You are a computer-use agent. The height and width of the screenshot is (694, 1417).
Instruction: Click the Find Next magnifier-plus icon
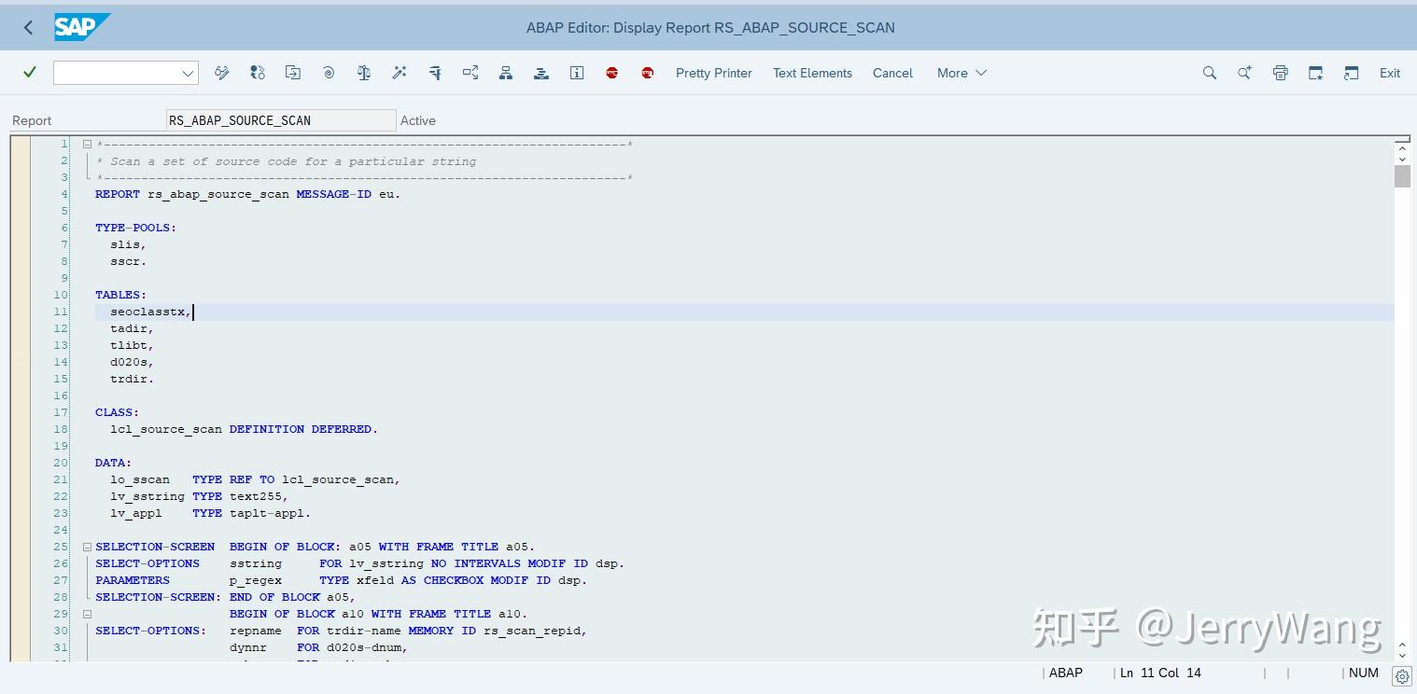(x=1244, y=73)
